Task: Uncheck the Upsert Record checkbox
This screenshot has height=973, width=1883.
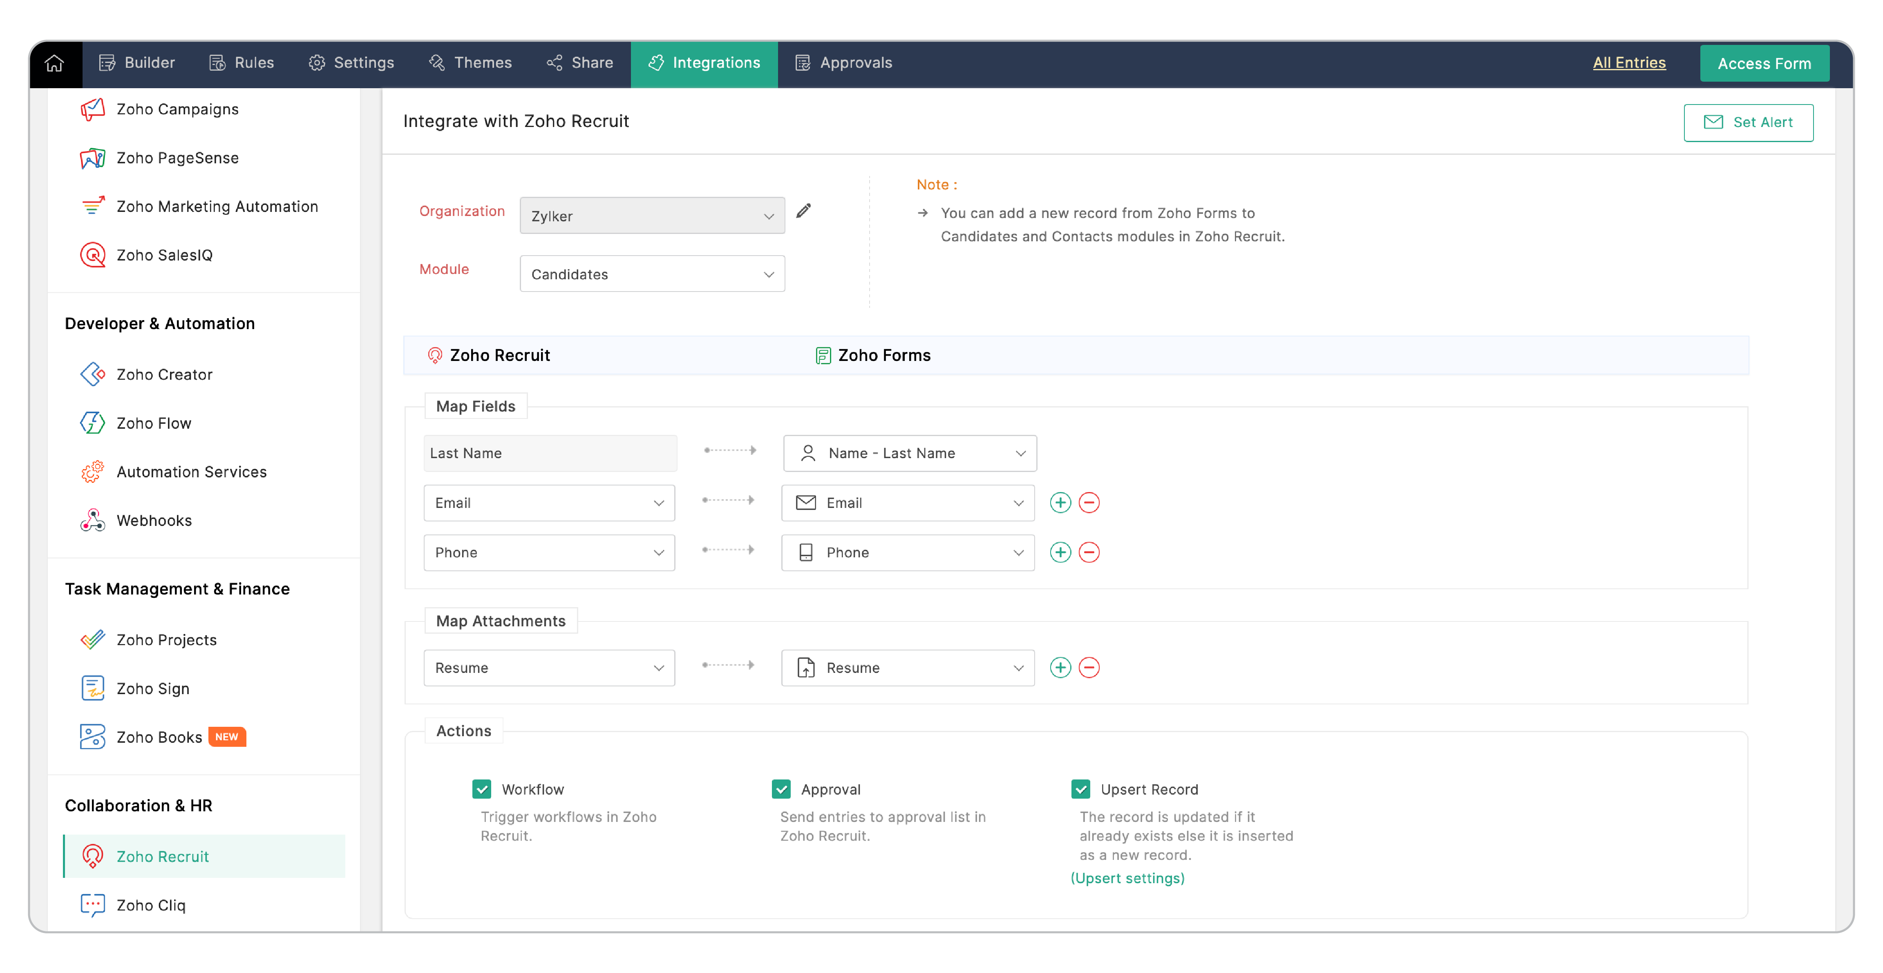Action: coord(1080,789)
